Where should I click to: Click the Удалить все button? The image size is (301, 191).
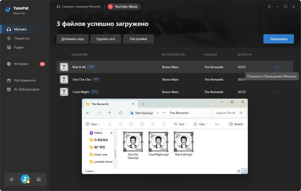click(x=106, y=39)
